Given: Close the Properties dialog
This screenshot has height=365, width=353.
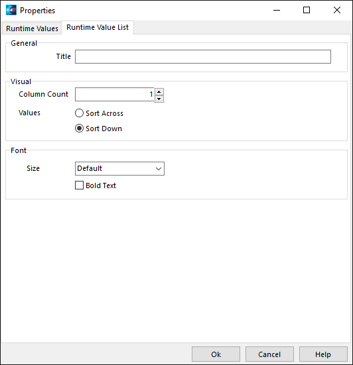Looking at the screenshot, I should coord(337,10).
